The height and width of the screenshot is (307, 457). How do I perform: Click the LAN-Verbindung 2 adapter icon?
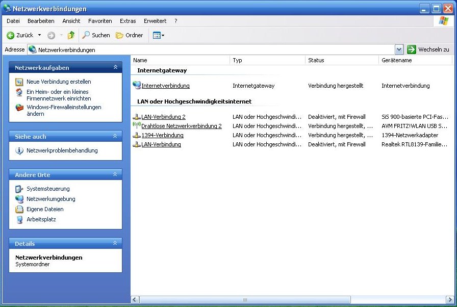[136, 116]
